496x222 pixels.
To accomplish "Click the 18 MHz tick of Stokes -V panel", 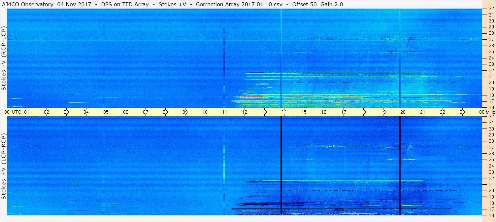I will point(491,95).
